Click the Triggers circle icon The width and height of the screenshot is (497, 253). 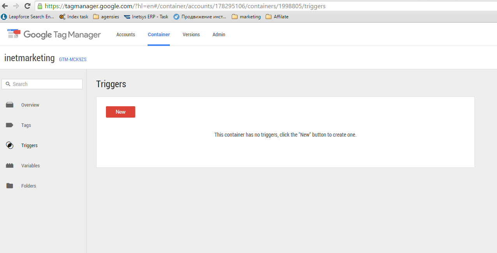(10, 146)
